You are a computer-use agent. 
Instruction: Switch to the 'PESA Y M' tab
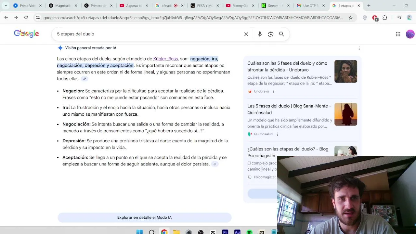pyautogui.click(x=205, y=6)
